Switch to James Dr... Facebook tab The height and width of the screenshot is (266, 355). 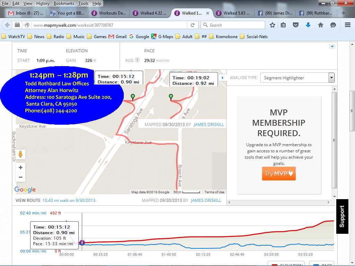point(275,13)
